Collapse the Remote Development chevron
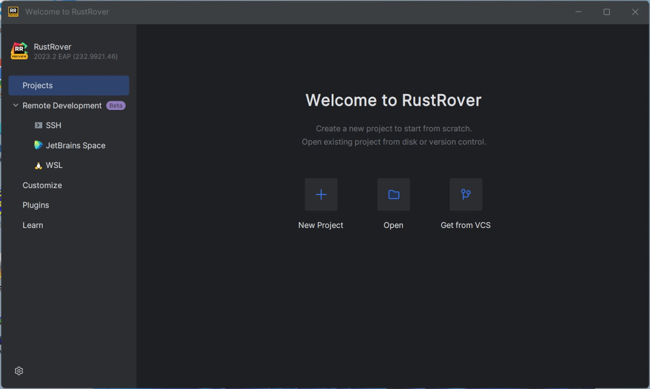Image resolution: width=650 pixels, height=389 pixels. pyautogui.click(x=16, y=106)
